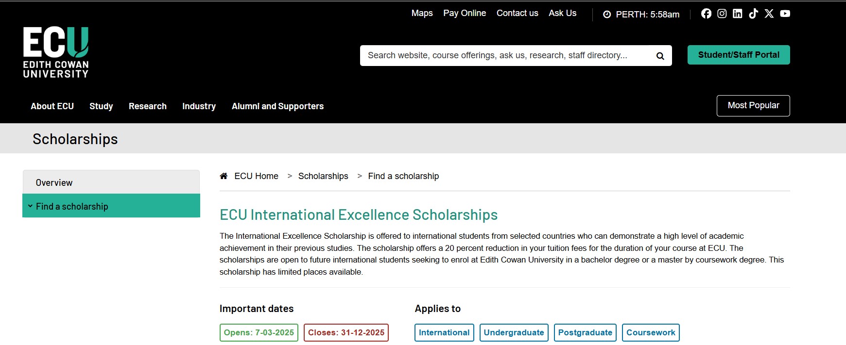The width and height of the screenshot is (846, 345).
Task: Click the Postgraduate tag
Action: tap(585, 333)
